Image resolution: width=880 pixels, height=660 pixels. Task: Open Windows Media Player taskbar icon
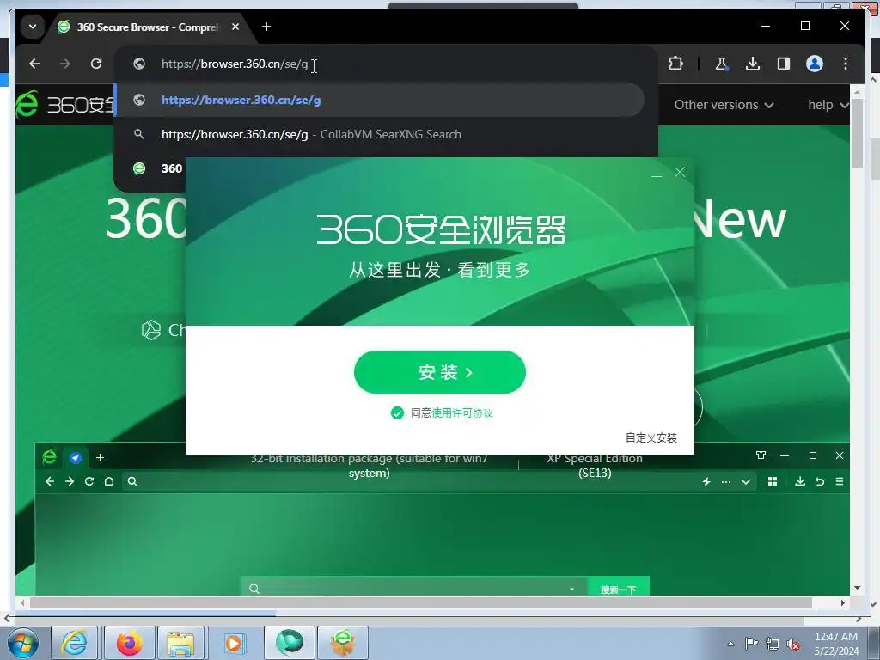[x=234, y=643]
